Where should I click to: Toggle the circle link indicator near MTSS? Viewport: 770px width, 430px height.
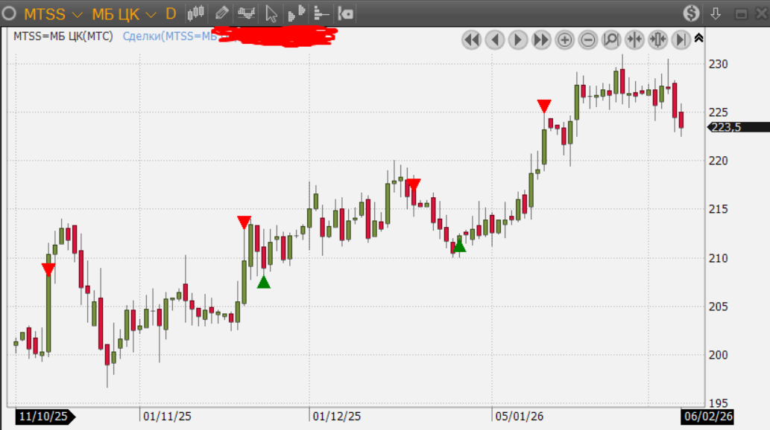tap(10, 13)
